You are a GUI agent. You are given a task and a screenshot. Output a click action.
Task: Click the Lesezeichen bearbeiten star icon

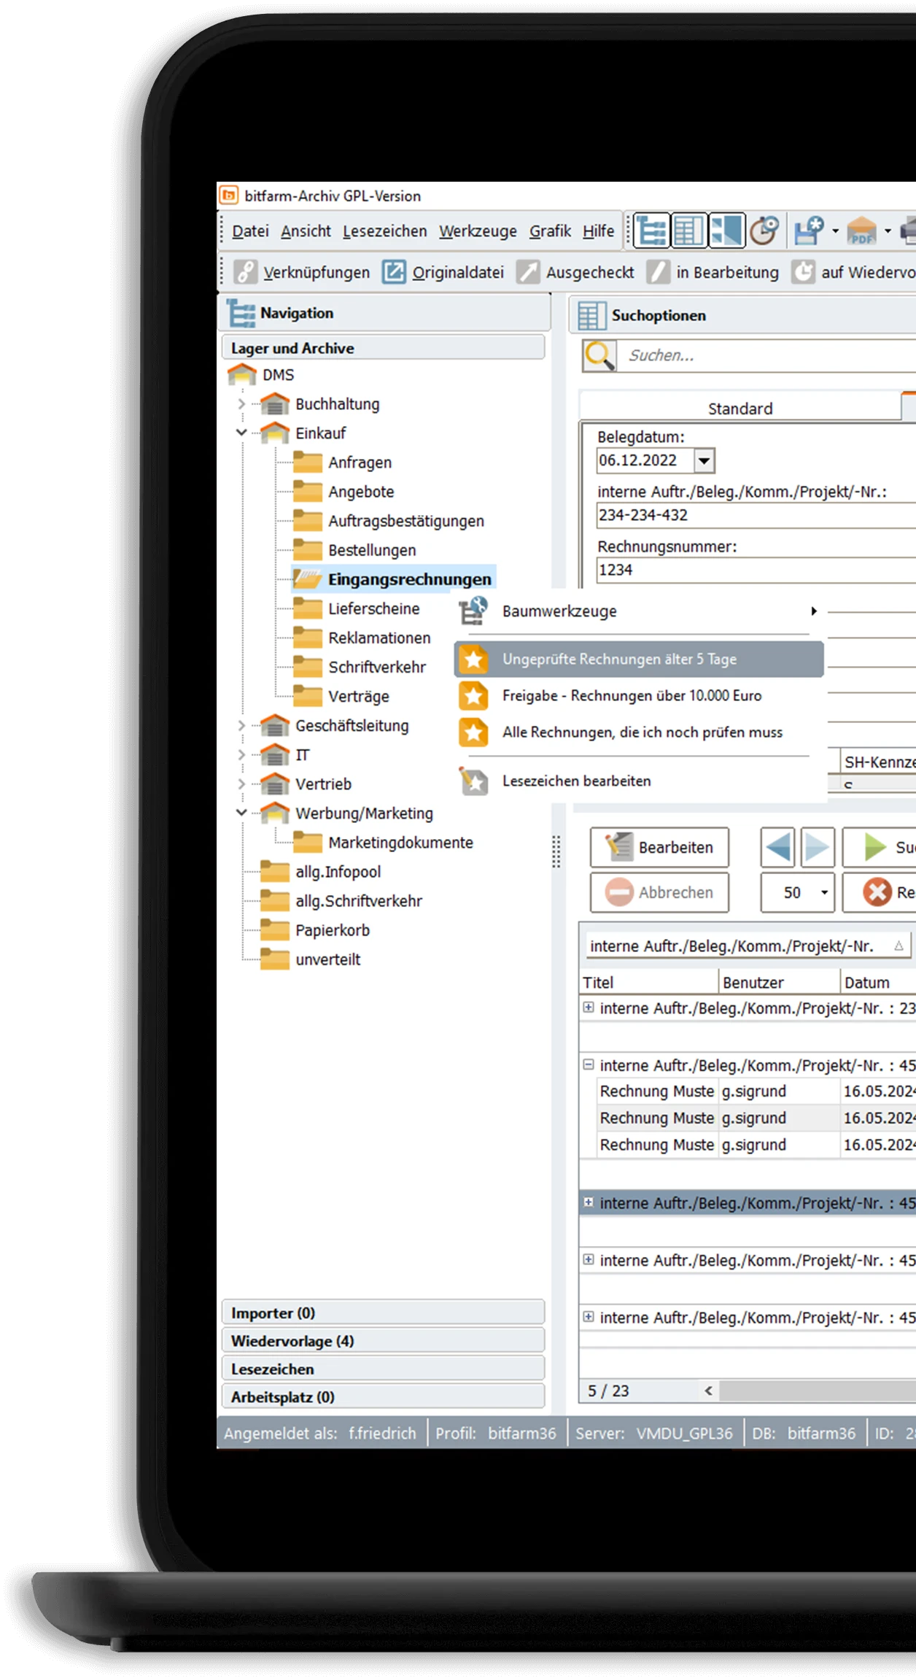coord(473,781)
